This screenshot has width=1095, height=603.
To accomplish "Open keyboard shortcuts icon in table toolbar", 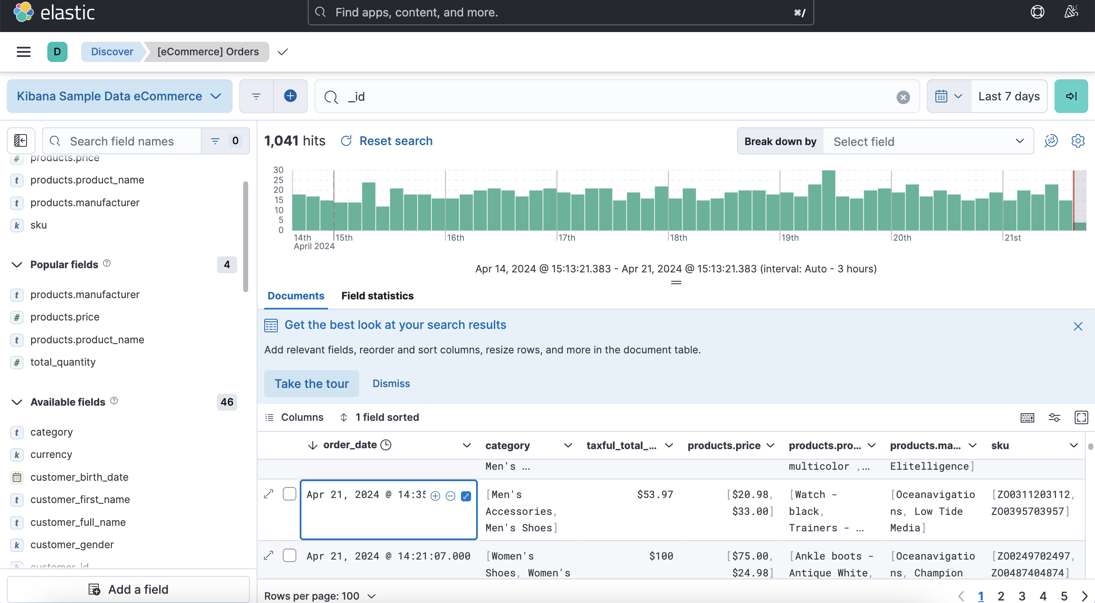I will (x=1027, y=417).
